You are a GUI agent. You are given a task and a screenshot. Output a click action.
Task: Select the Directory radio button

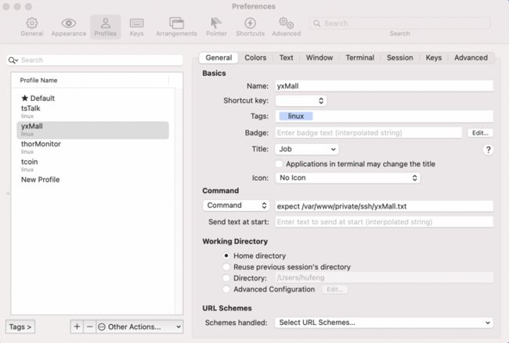point(226,278)
